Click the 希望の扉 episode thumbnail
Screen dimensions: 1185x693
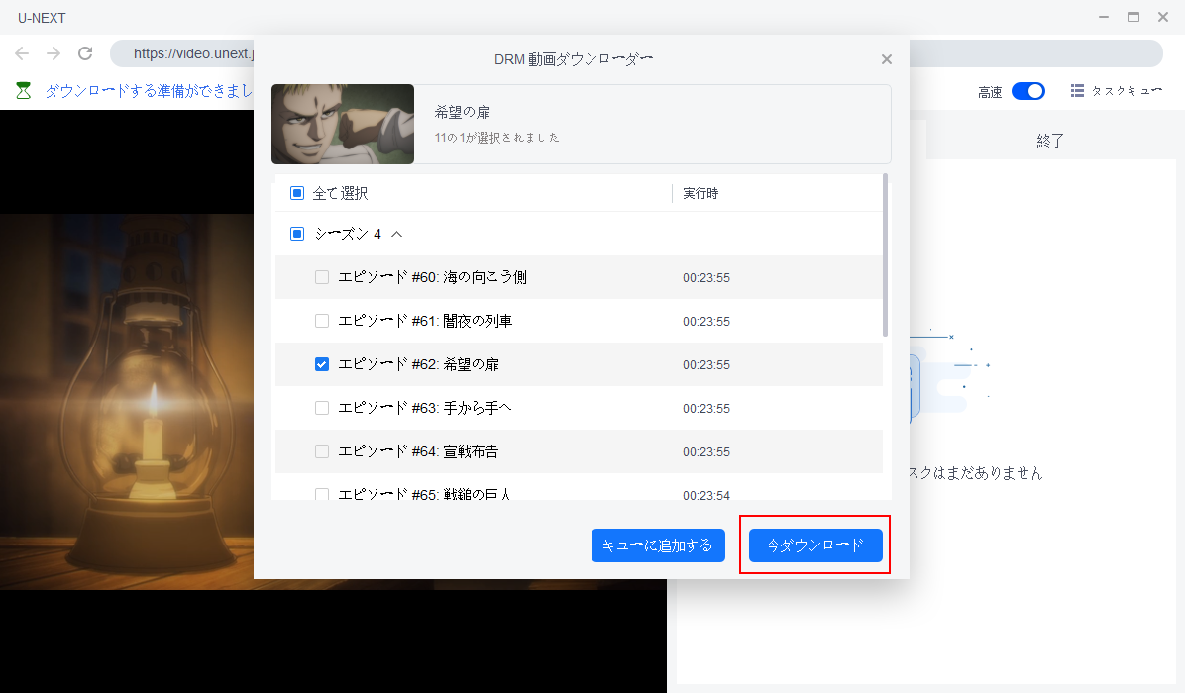pos(343,124)
